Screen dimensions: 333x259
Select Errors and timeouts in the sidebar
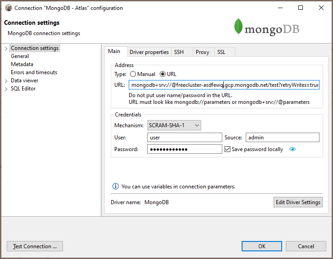pyautogui.click(x=34, y=72)
